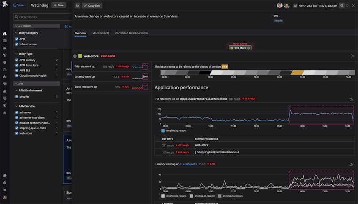Toggle the AWS ELB checkbox
358x204 pixels.
(x=16, y=70)
